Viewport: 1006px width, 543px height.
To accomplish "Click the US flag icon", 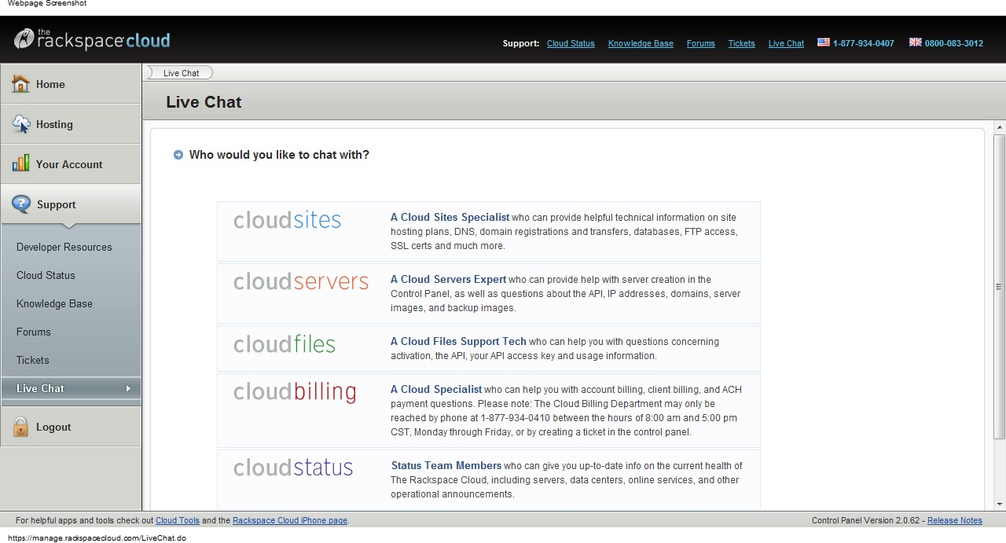I will click(x=824, y=42).
